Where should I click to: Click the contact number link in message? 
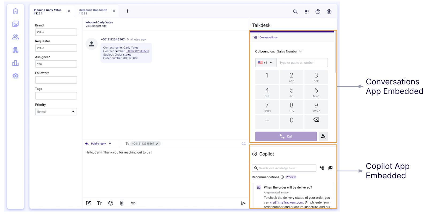(138, 51)
